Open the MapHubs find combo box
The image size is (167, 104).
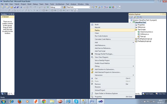[89, 7]
